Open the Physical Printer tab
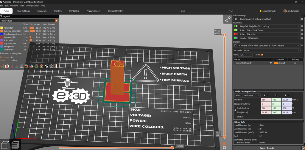The height and width of the screenshot is (150, 305). point(115,11)
